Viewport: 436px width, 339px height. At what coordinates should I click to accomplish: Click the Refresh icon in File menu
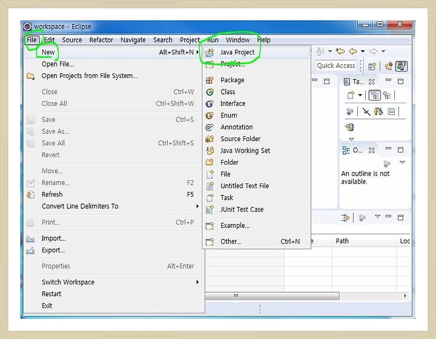(31, 194)
